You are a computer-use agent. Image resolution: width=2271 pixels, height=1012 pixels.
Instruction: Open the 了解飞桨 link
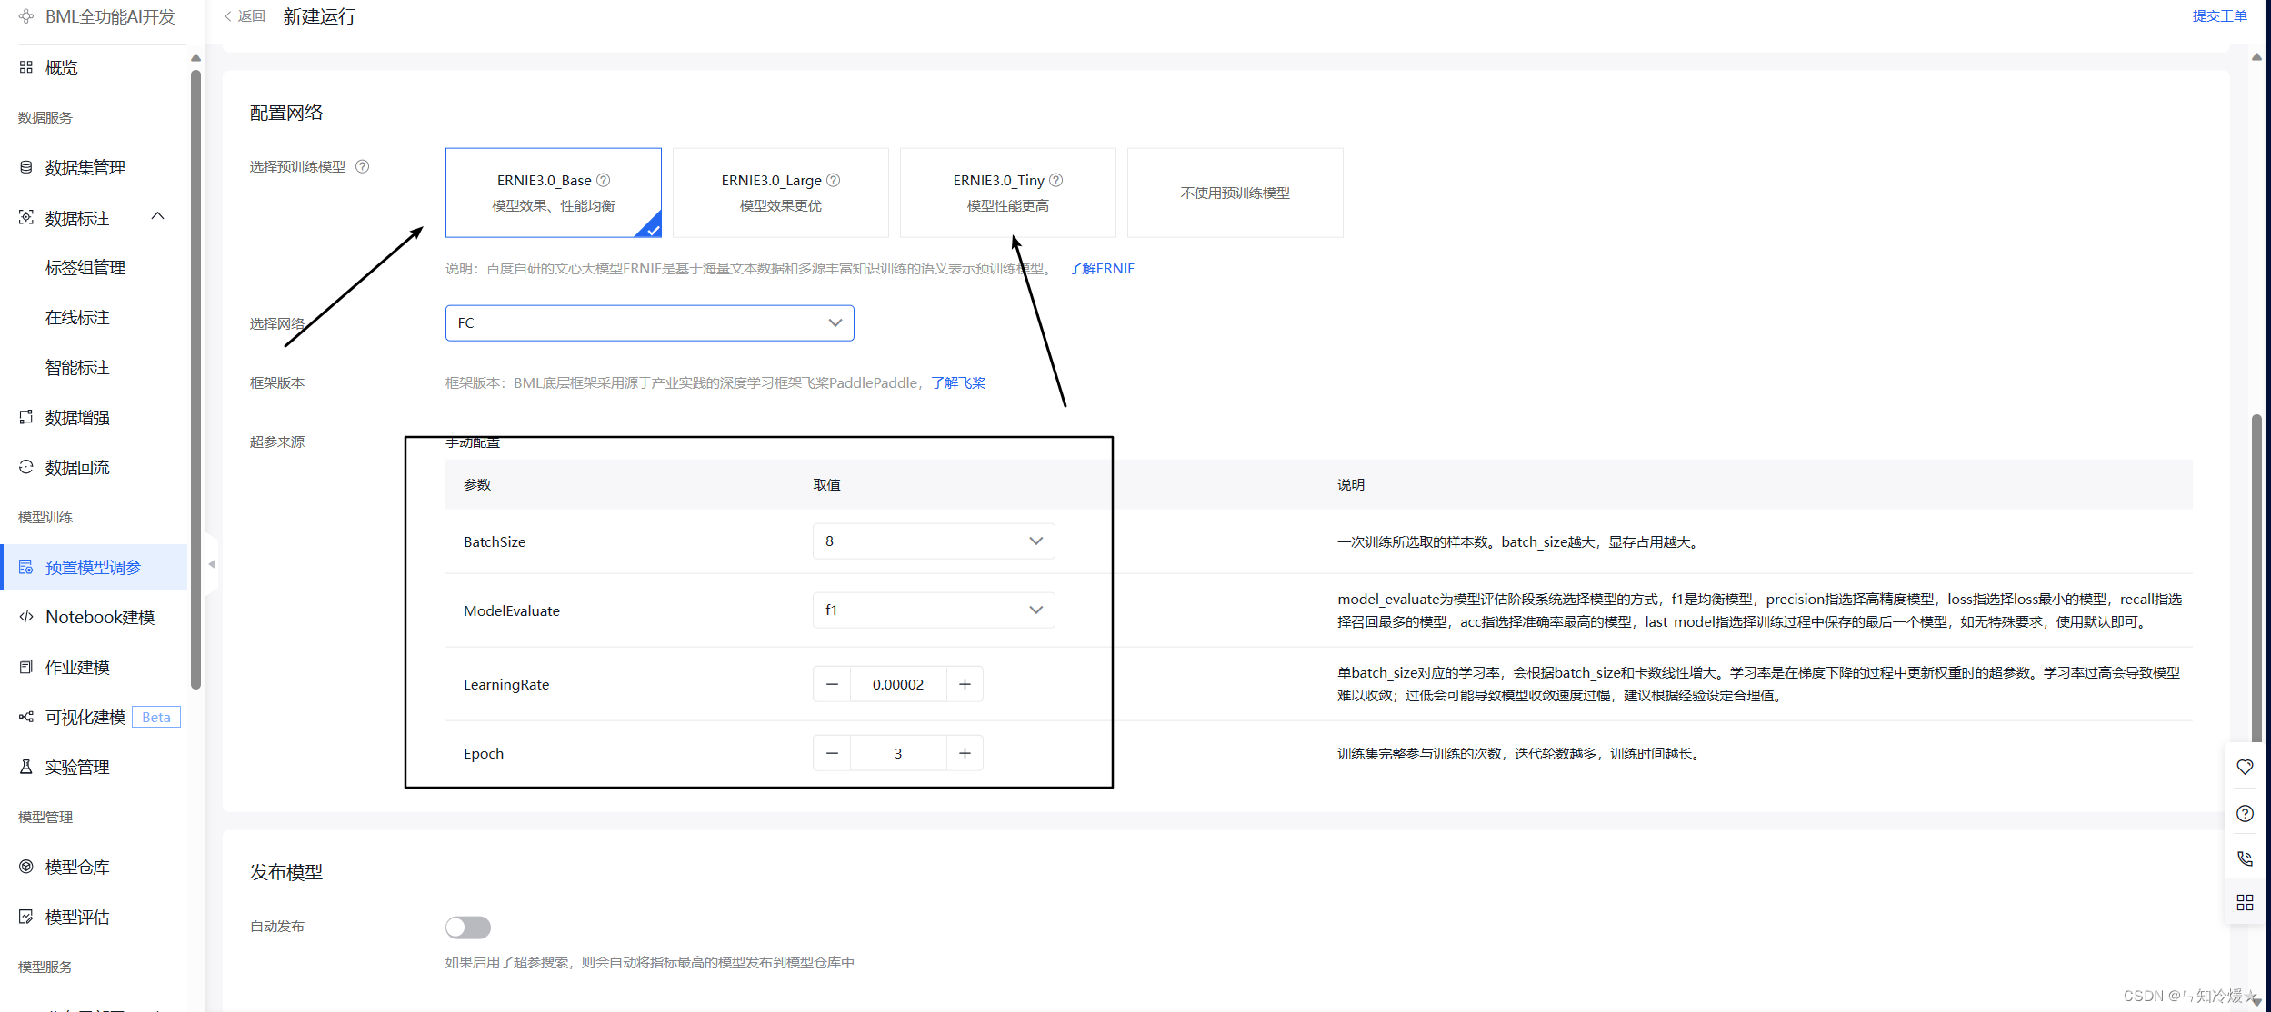pos(958,383)
